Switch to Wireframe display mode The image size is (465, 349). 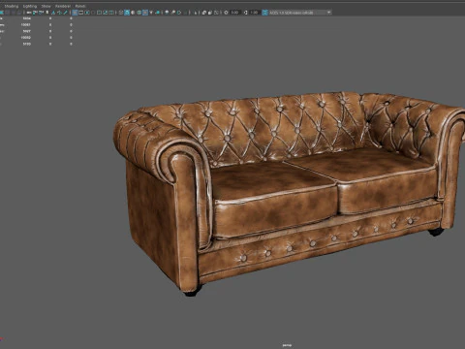(121, 13)
